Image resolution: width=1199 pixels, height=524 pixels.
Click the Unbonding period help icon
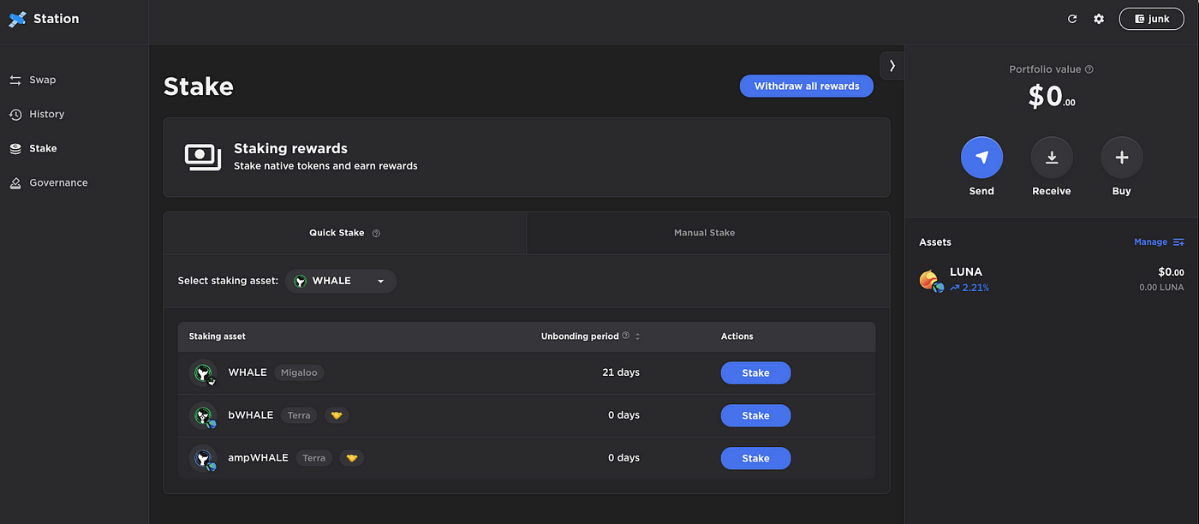(626, 336)
